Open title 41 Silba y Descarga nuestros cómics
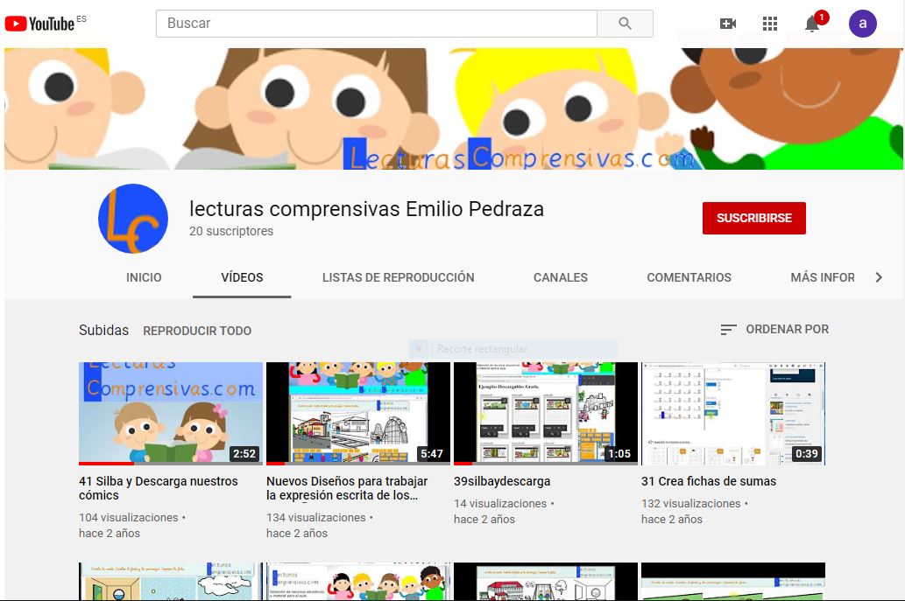Image resolution: width=905 pixels, height=601 pixels. coord(159,488)
